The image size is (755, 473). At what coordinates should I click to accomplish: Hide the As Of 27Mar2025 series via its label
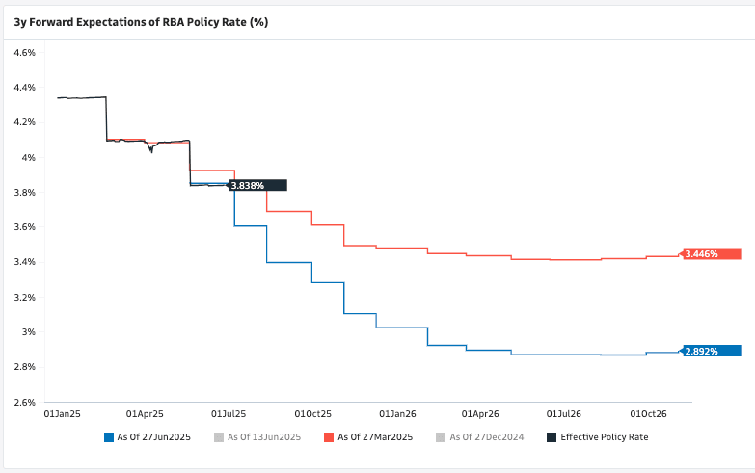[x=373, y=437]
